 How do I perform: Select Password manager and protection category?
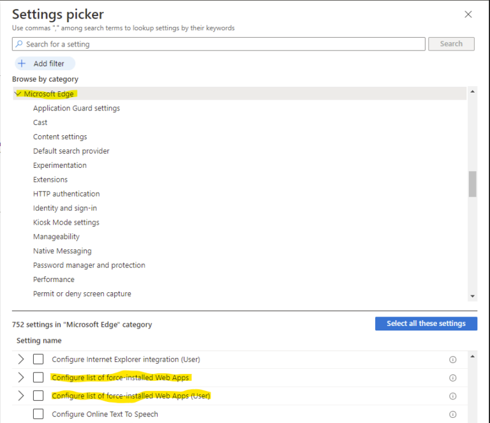(89, 265)
